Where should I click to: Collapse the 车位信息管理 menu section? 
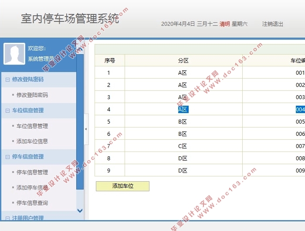tap(7, 110)
